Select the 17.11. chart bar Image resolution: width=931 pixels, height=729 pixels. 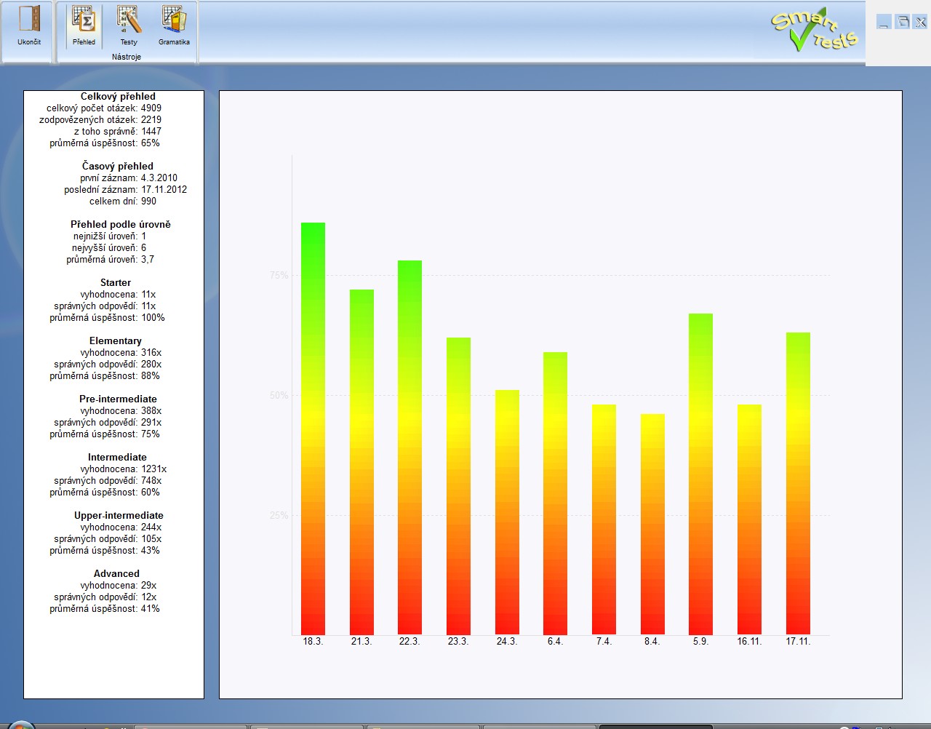click(x=798, y=484)
